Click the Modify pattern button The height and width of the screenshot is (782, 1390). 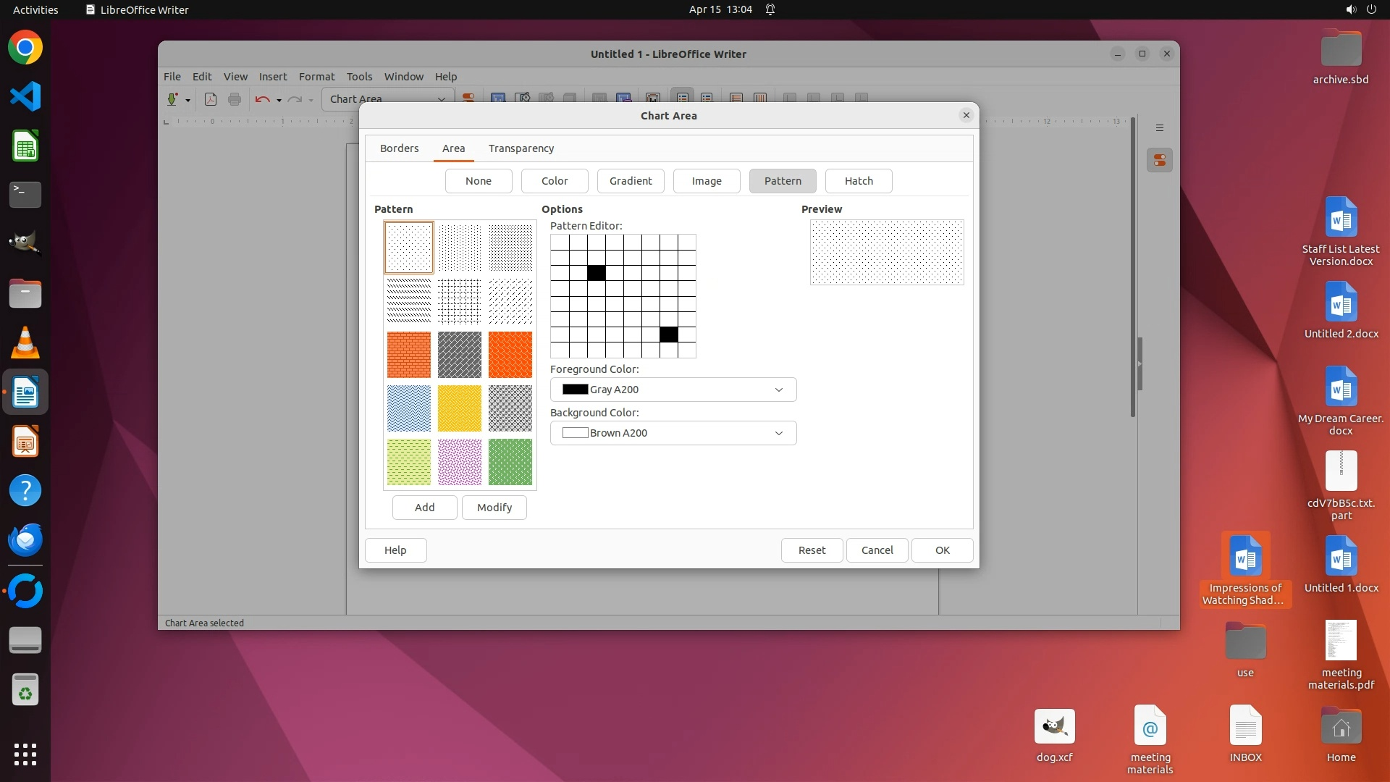pos(494,508)
